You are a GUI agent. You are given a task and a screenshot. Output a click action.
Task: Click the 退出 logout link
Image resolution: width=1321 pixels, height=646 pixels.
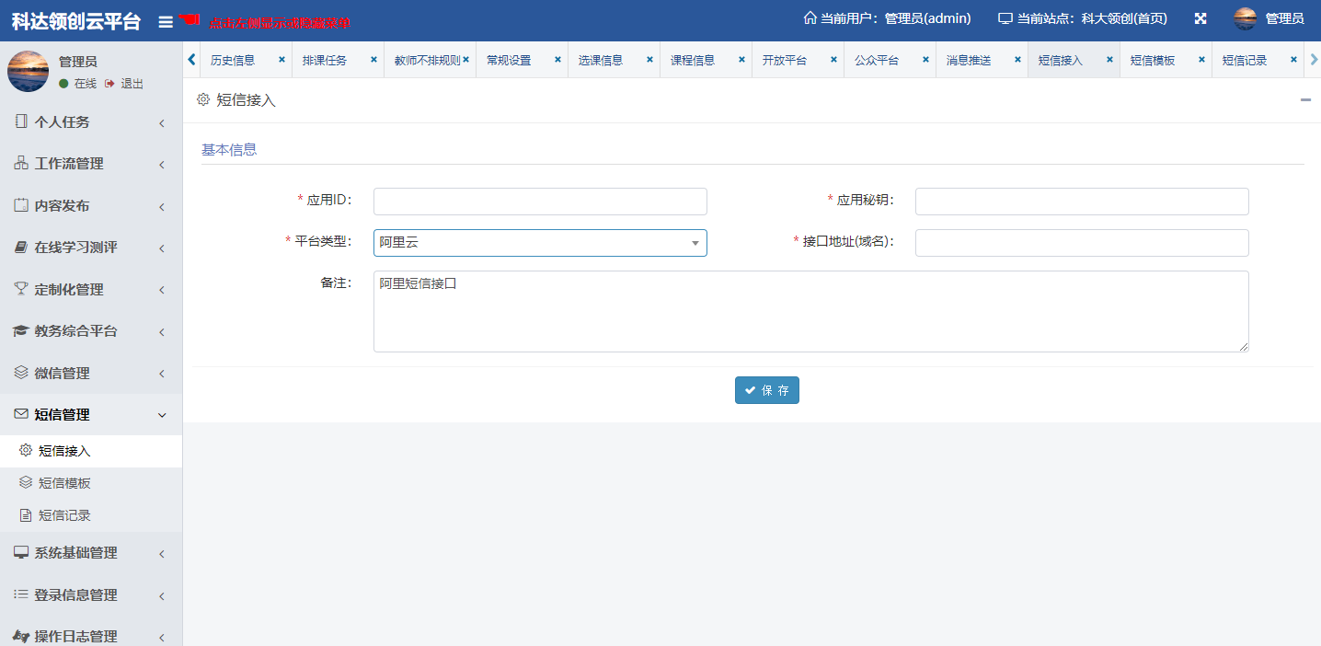tap(124, 84)
